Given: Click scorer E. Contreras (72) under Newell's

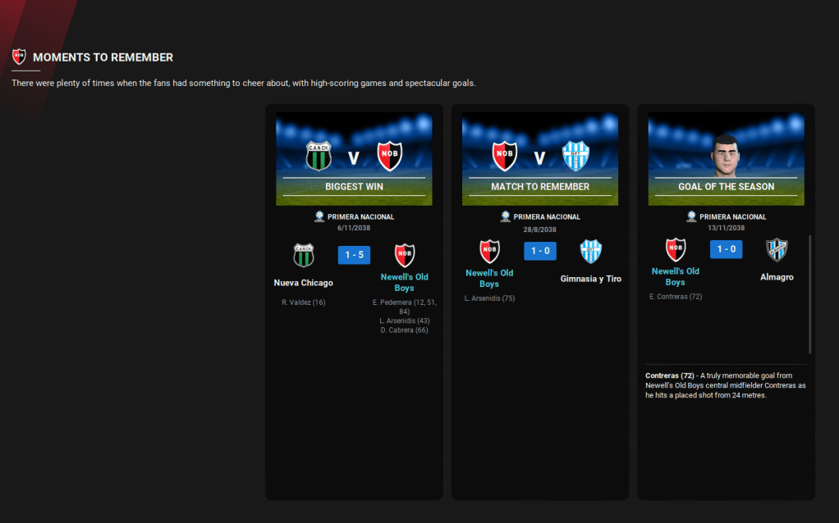Looking at the screenshot, I should point(675,297).
